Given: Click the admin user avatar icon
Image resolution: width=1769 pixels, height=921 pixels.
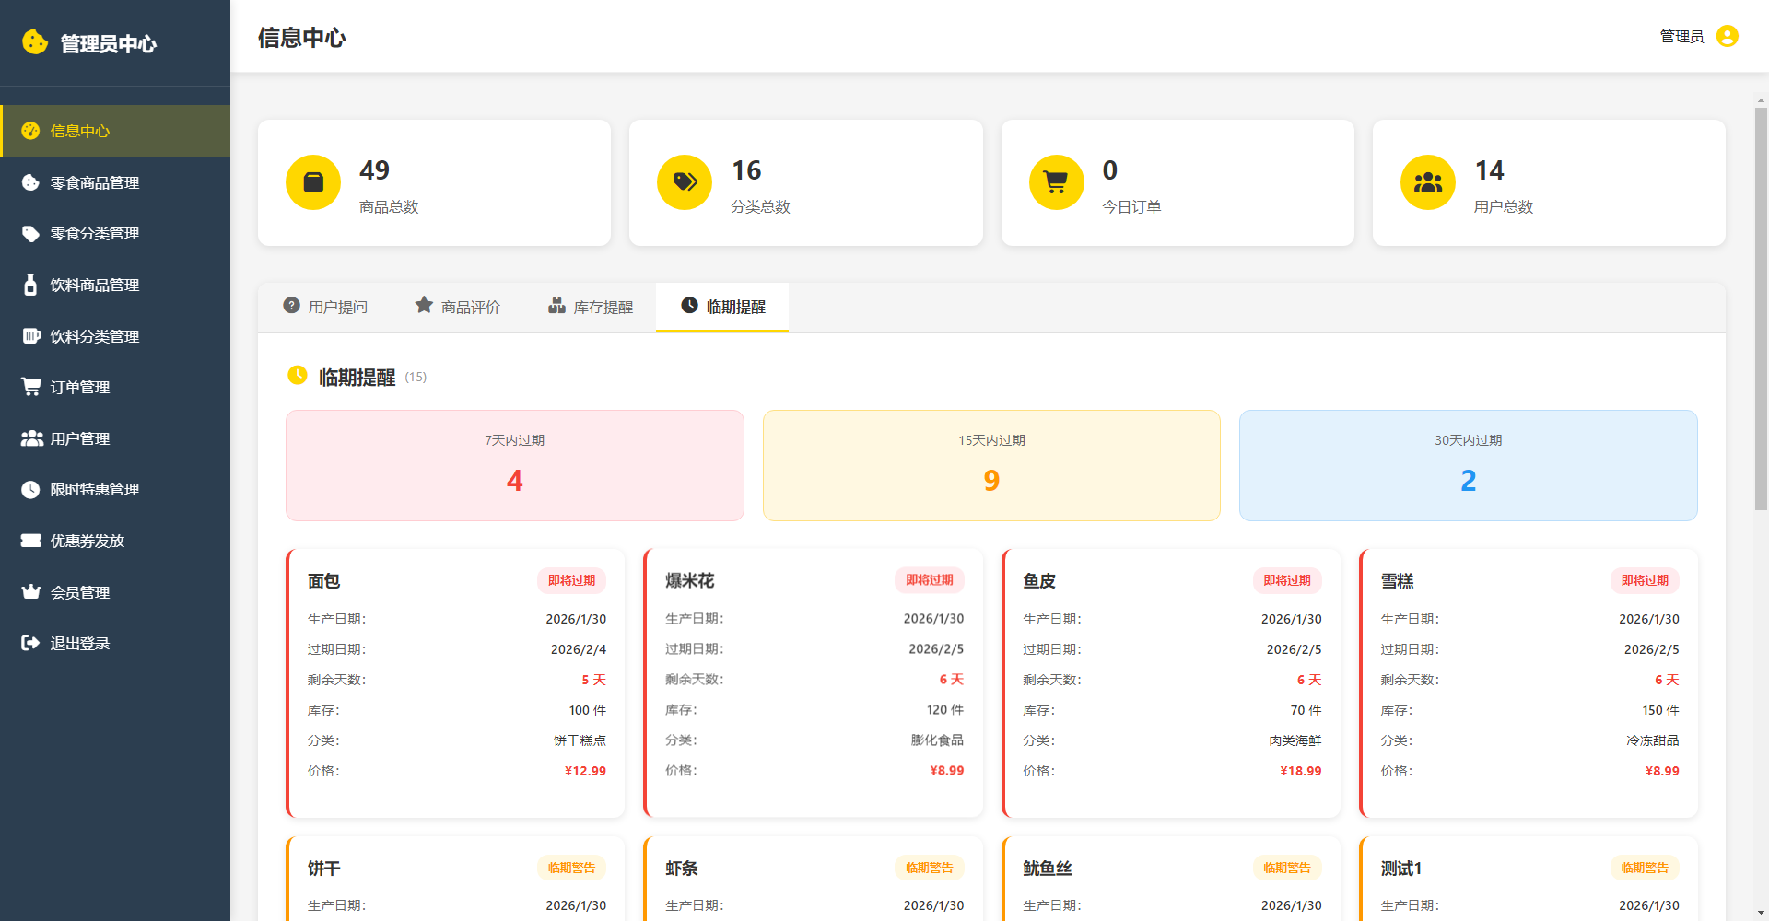Looking at the screenshot, I should coord(1728,36).
